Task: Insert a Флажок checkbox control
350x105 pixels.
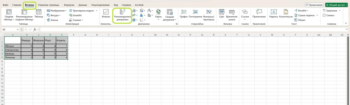Action: click(x=106, y=14)
